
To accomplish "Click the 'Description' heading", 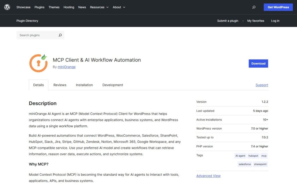I will 43,103.
